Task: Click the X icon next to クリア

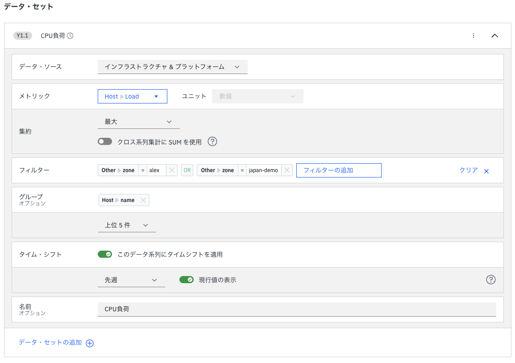Action: pyautogui.click(x=486, y=171)
